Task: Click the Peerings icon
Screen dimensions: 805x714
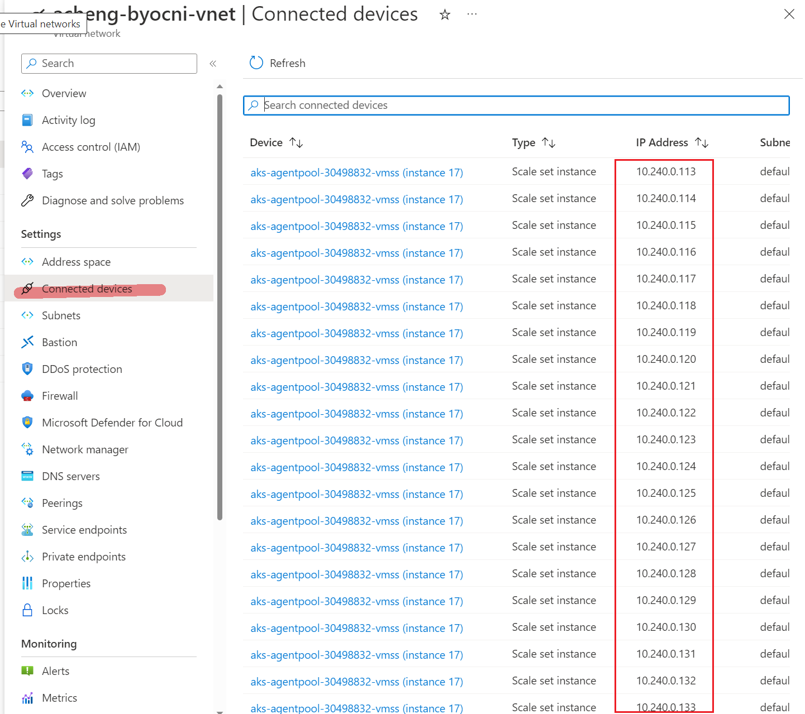Action: (x=27, y=503)
